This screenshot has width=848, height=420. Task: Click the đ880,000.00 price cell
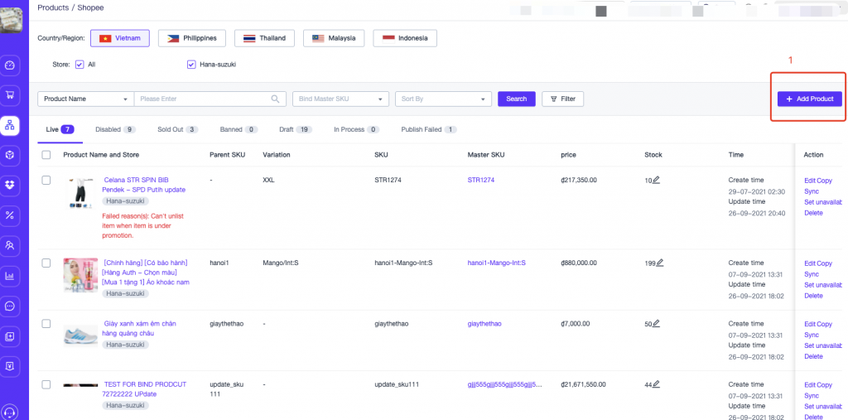tap(579, 263)
